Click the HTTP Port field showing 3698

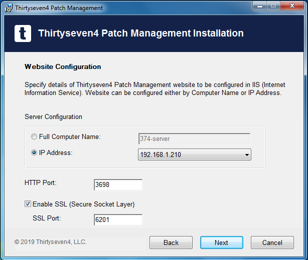click(x=118, y=184)
